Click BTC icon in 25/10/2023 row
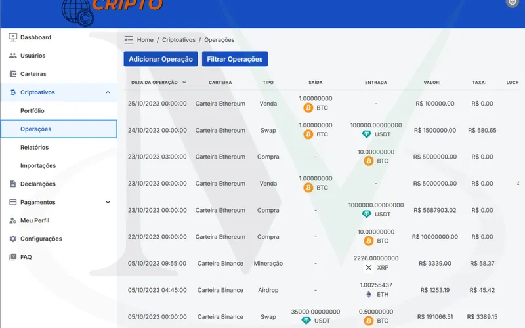The height and width of the screenshot is (328, 525). [x=308, y=108]
